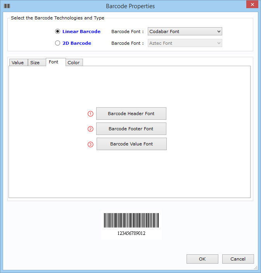
Task: Click the window resize grip at bottom-right corner
Action: coord(256,268)
